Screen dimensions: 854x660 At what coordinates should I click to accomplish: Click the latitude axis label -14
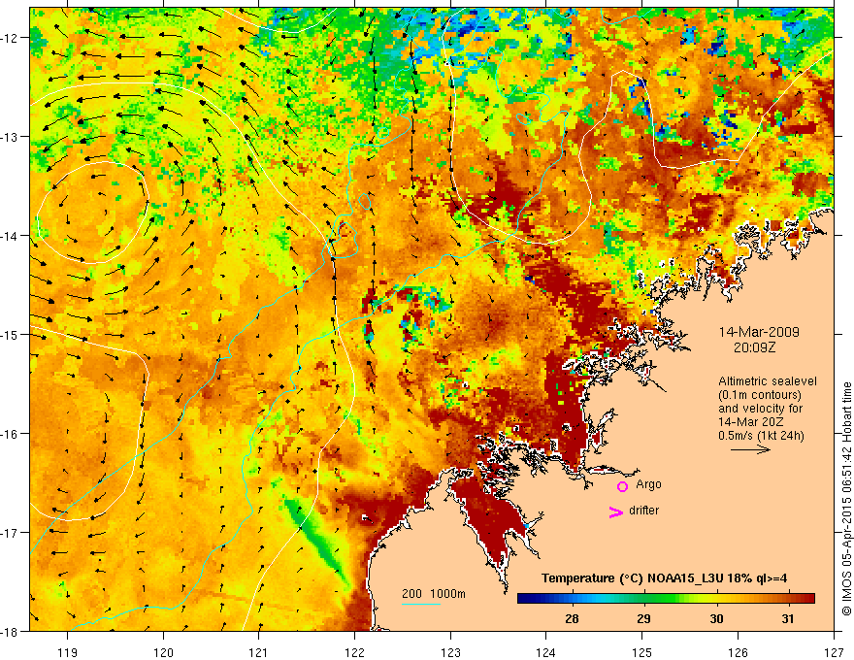point(10,236)
